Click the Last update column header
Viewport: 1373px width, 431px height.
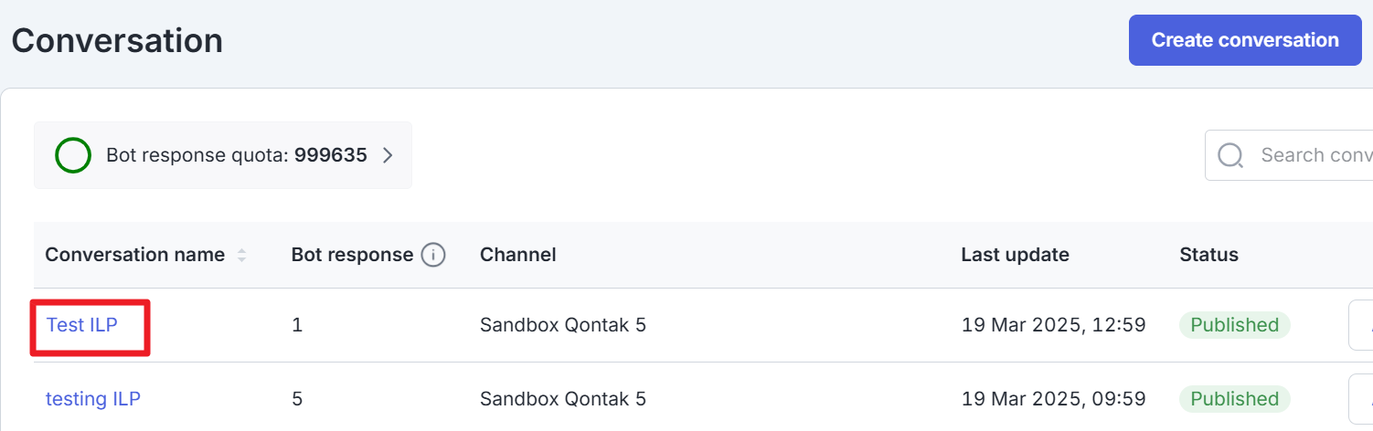coord(1015,255)
